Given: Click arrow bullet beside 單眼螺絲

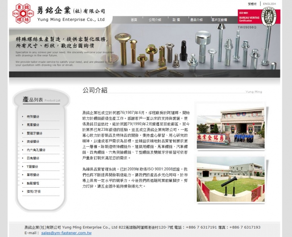Looking at the screenshot, I should click(x=23, y=175).
